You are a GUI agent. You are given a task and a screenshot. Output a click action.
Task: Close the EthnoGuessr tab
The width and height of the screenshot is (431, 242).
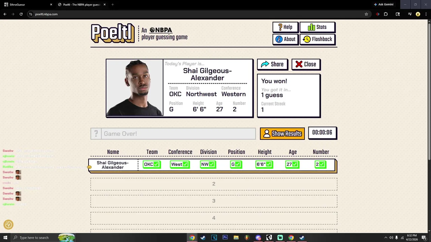click(51, 5)
